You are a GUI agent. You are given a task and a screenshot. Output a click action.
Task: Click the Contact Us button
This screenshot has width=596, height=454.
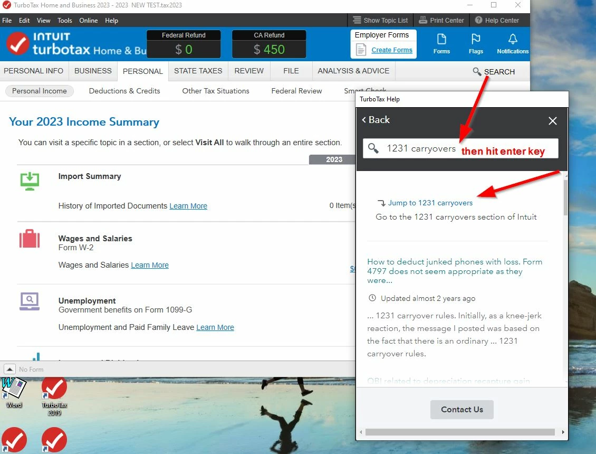tap(462, 410)
